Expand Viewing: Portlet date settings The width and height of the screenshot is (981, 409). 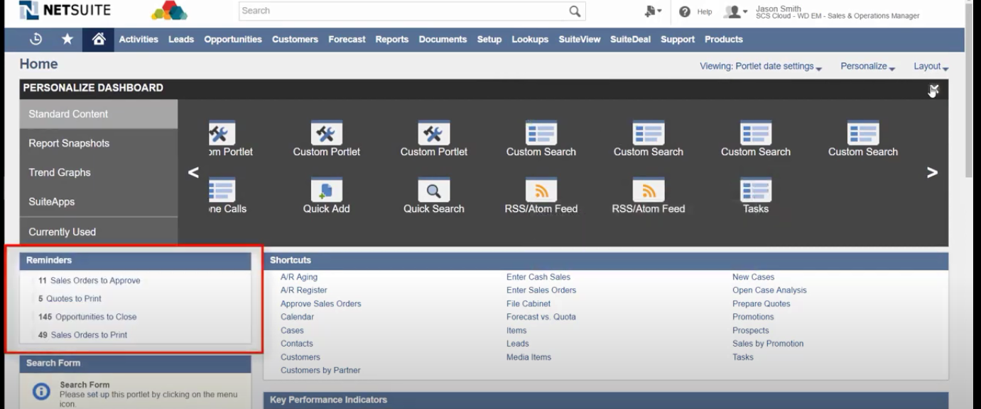coord(761,67)
